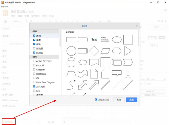
Task: Select the diamond shape thumbnail
Action: pos(94,51)
